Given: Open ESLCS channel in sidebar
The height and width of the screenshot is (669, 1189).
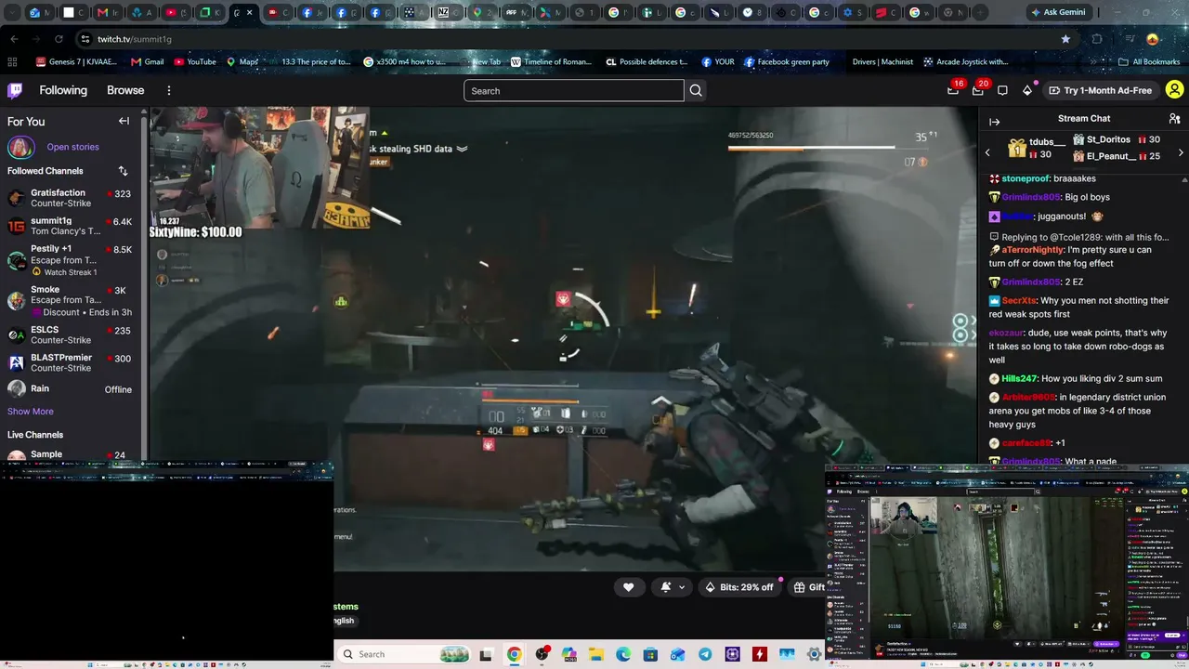Looking at the screenshot, I should [x=70, y=335].
